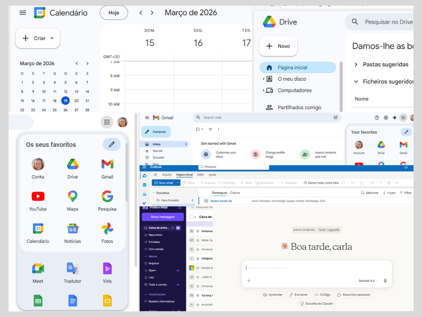Click the Hoje button in Calendário
The width and height of the screenshot is (422, 317).
(x=114, y=13)
